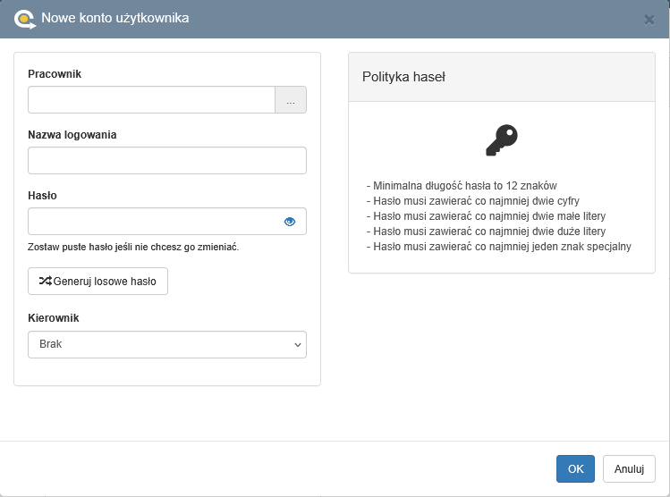Click the Hasło field label

43,196
